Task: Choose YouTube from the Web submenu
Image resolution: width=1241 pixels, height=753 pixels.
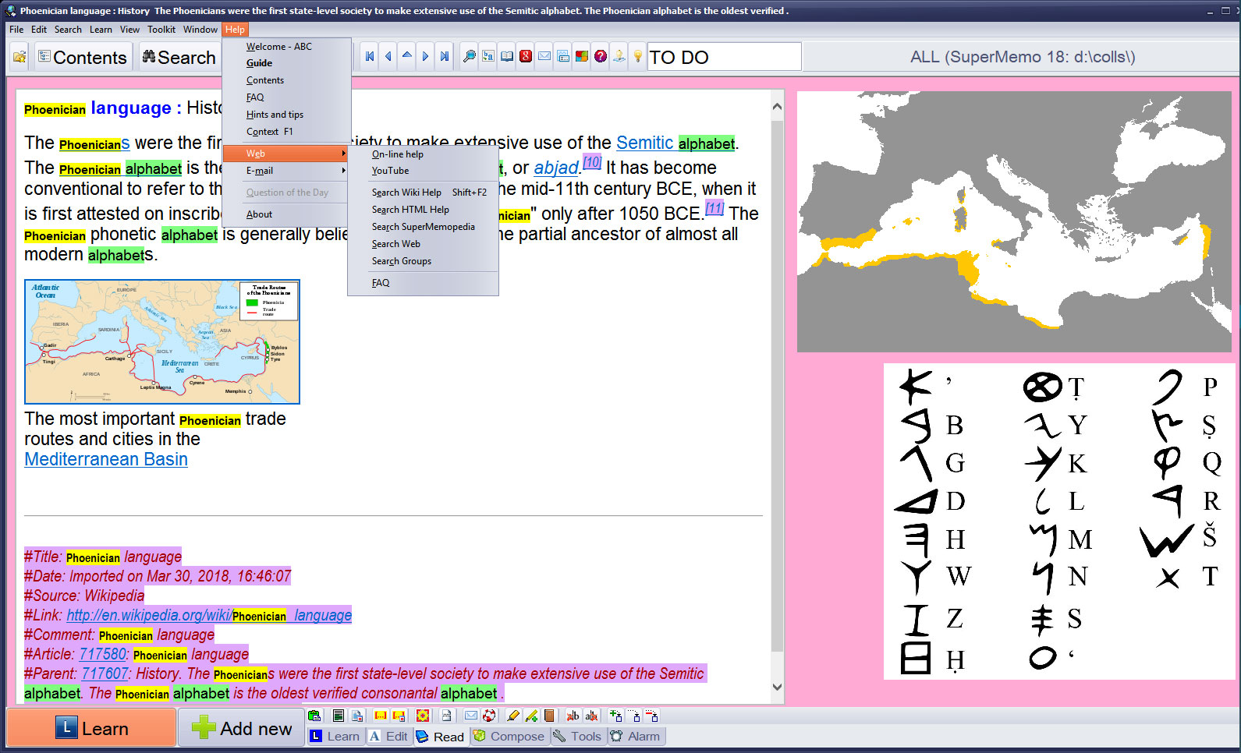Action: (x=390, y=171)
